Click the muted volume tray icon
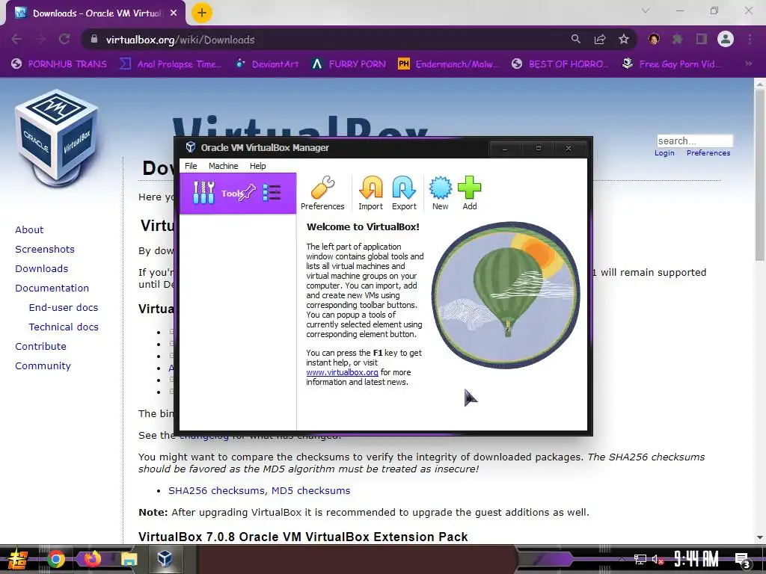The image size is (766, 574). [x=658, y=559]
